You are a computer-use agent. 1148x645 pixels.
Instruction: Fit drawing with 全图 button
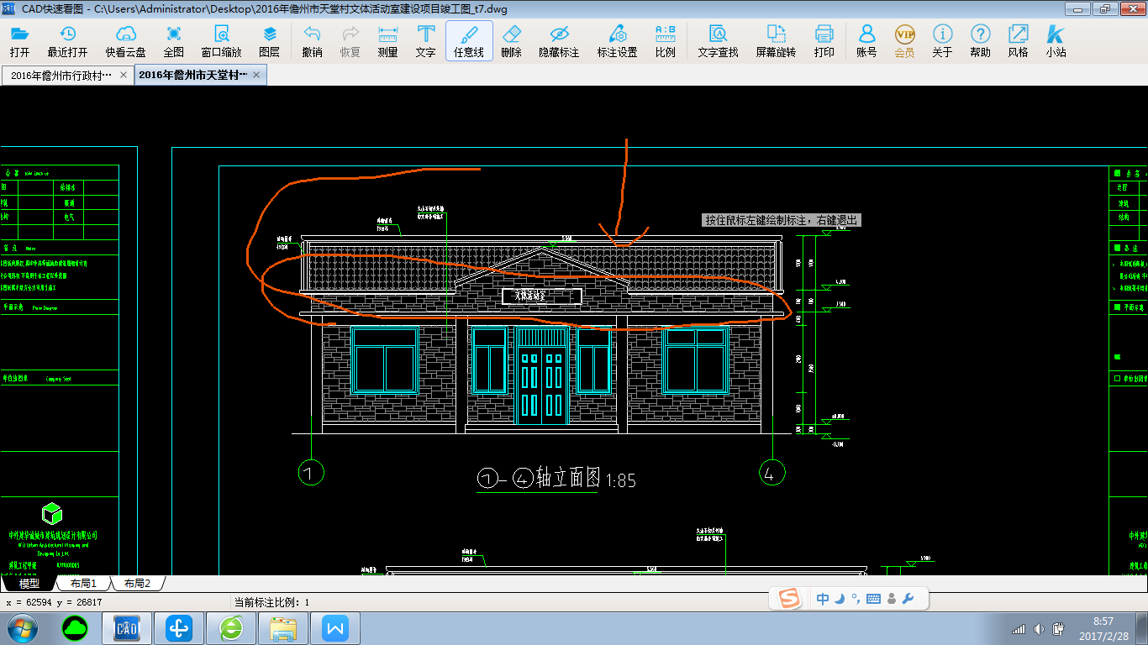click(174, 40)
